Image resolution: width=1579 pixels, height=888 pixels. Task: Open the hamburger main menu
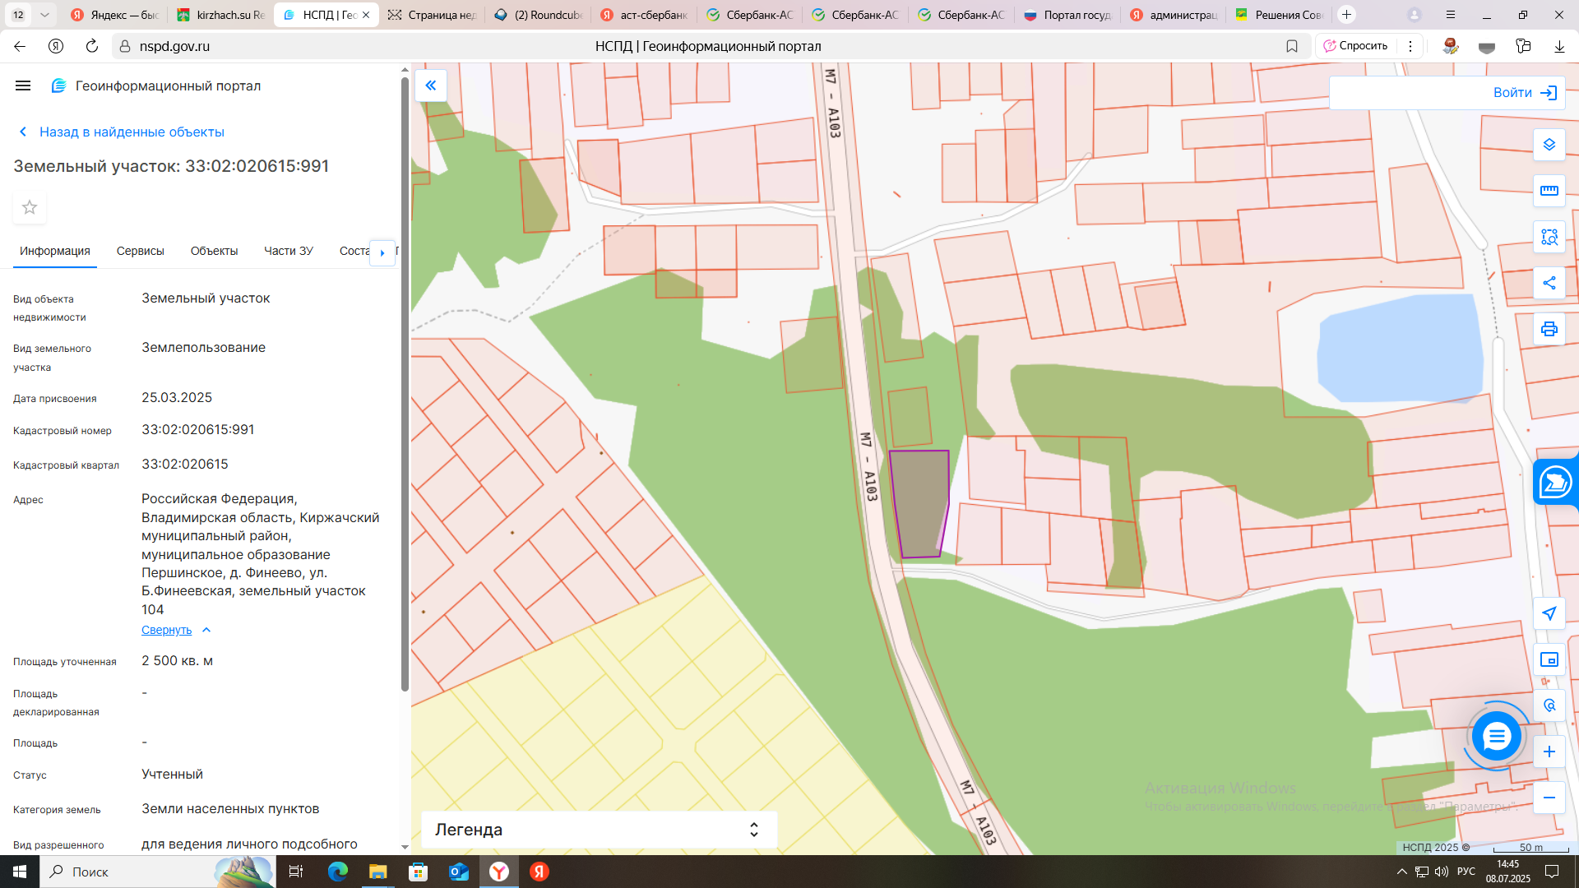(x=23, y=86)
